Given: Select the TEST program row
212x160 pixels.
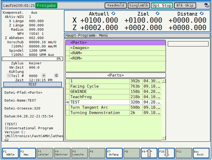Looking at the screenshot, I should click(114, 102).
